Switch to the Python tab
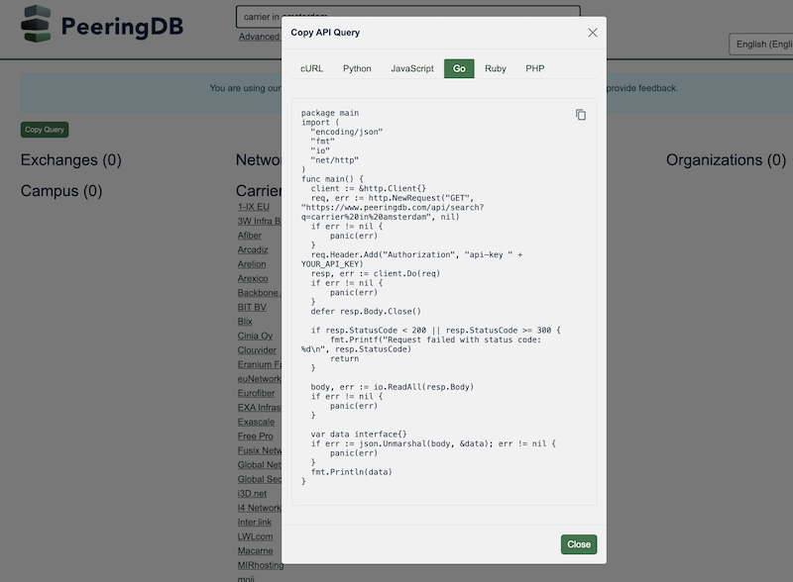The width and height of the screenshot is (793, 582). [357, 68]
